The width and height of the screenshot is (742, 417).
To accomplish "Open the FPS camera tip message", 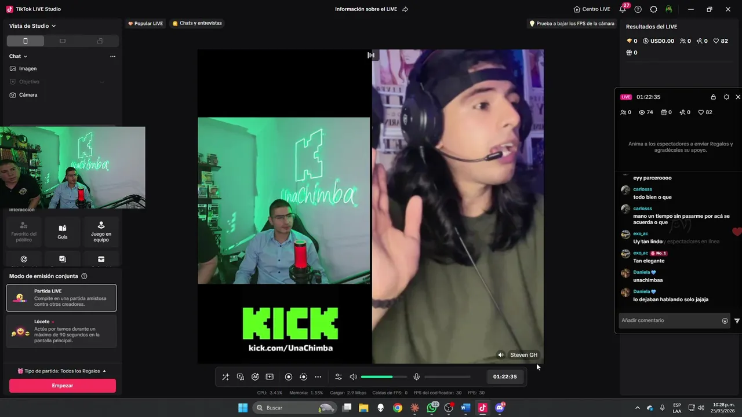I will 572,24.
